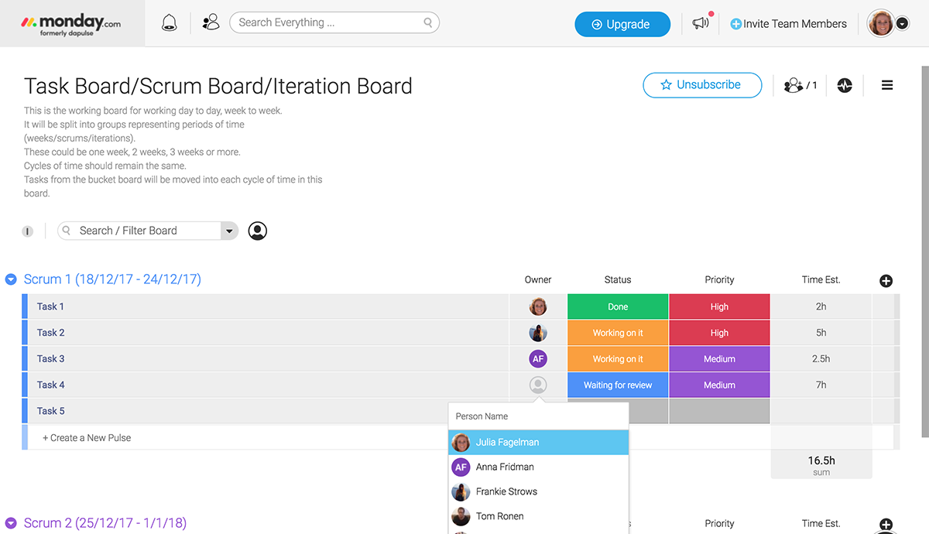The height and width of the screenshot is (534, 929).
Task: Expand the Scrum 2 group arrow
Action: coord(11,523)
